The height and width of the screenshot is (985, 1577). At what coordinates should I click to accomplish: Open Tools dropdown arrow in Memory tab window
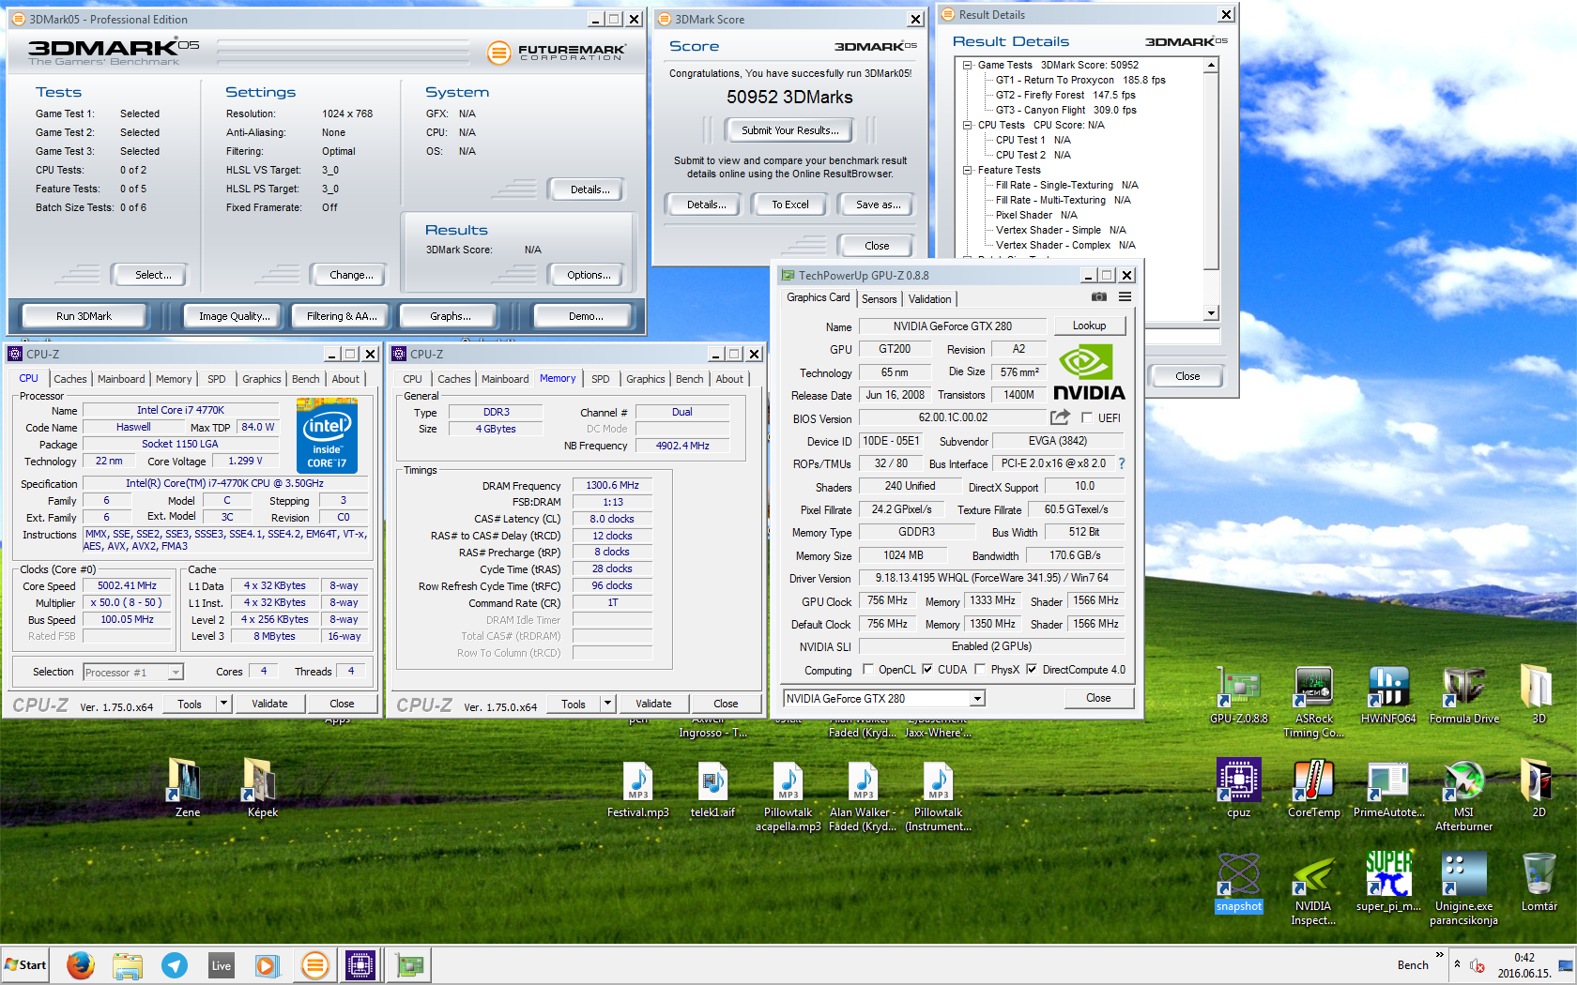coord(607,703)
